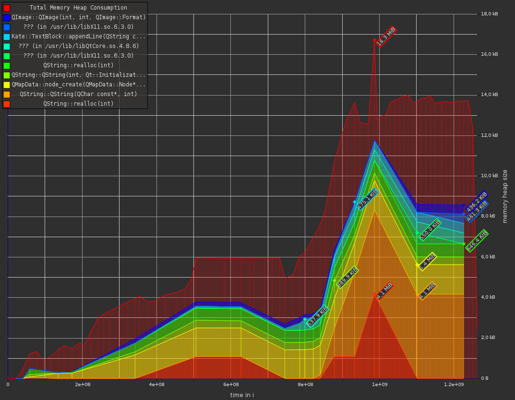Click the dark blue QImage::QImage legend swatch
The height and width of the screenshot is (400, 515).
(7, 18)
